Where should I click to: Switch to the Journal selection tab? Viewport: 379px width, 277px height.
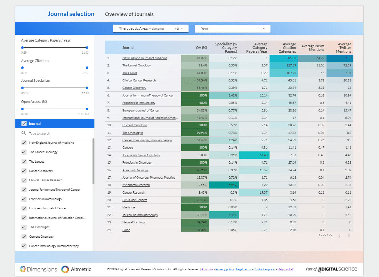(x=71, y=14)
